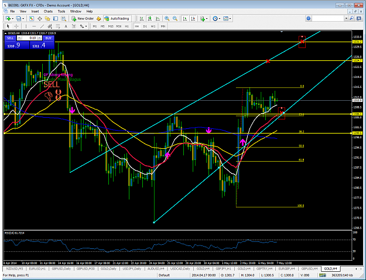Click the BUY button
The image size is (366, 280).
coord(49,38)
